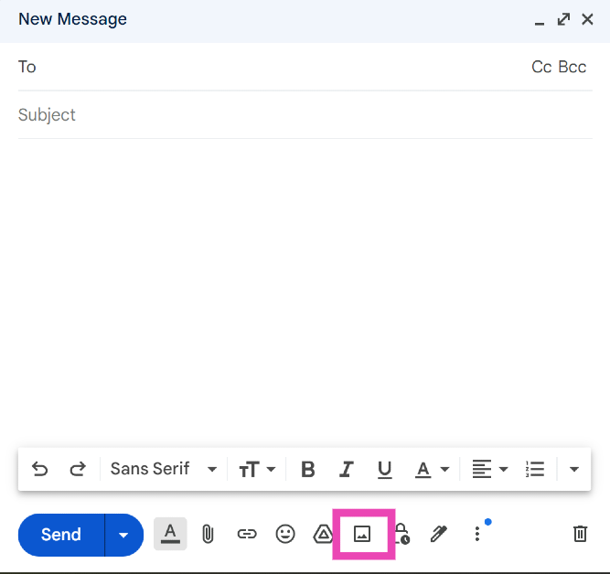This screenshot has height=574, width=610.
Task: Toggle bold formatting
Action: 308,469
